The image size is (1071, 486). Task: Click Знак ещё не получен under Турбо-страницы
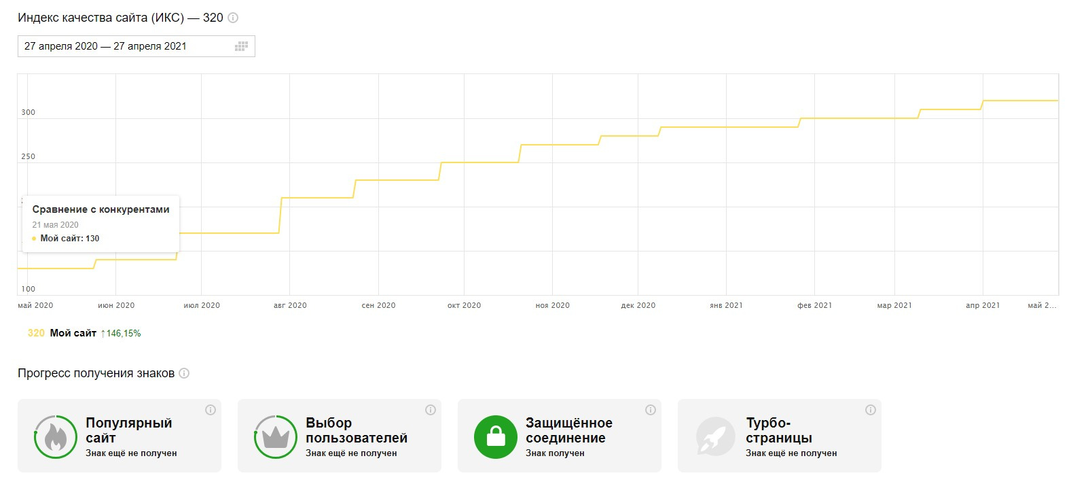[791, 453]
